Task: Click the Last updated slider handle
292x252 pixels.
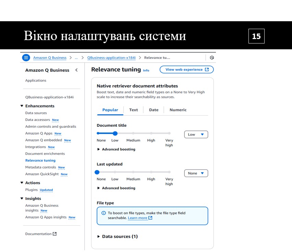Action: click(97, 172)
